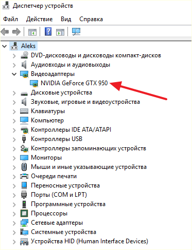
Task: Select the Контроллеры IDE ATA/ATAPI label
Action: [x=71, y=130]
